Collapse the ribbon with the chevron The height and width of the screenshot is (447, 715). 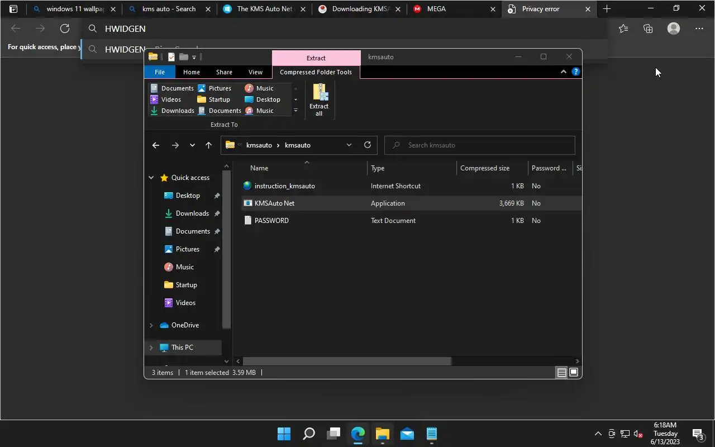563,72
